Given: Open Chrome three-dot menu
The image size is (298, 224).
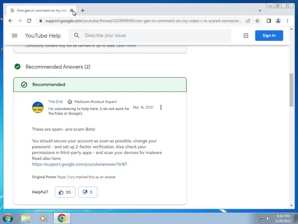Looking at the screenshot, I should [288, 21].
